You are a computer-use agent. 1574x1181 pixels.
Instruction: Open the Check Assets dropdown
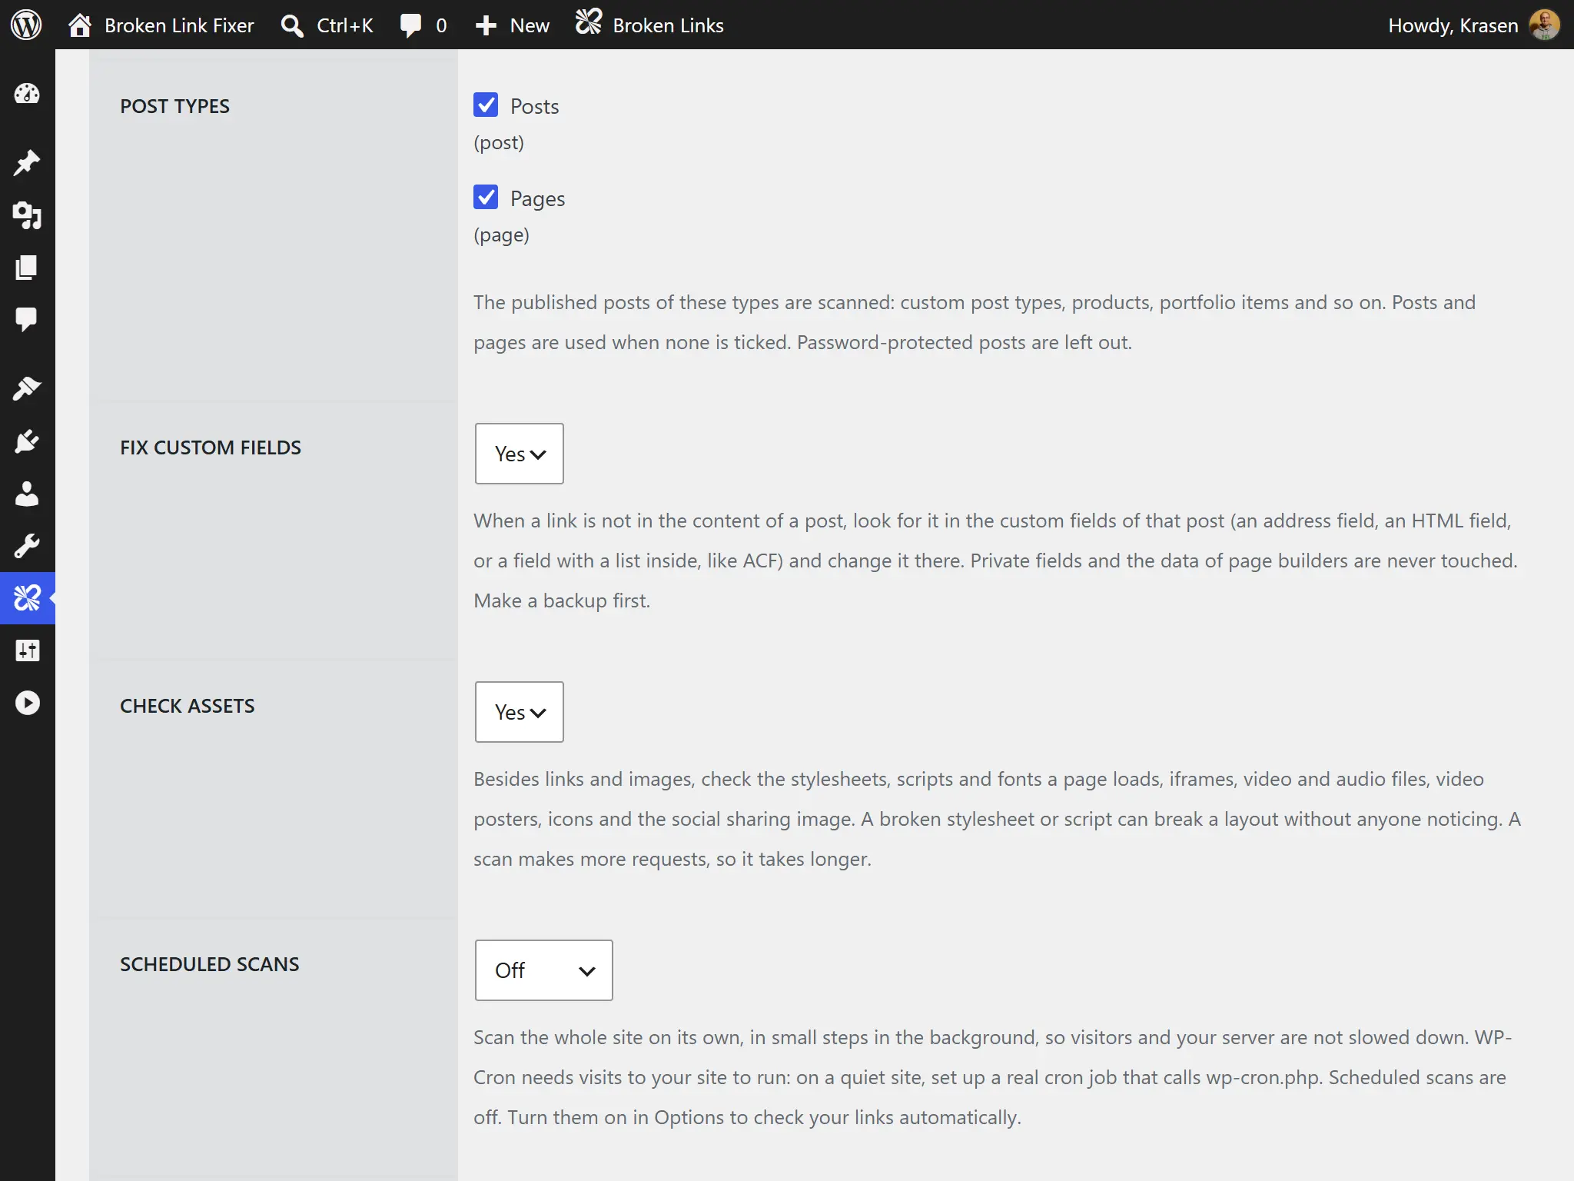tap(520, 712)
